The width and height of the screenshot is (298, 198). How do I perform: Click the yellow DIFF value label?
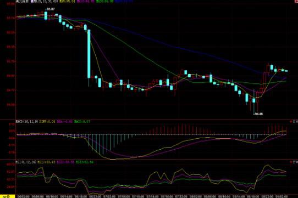pyautogui.click(x=47, y=121)
